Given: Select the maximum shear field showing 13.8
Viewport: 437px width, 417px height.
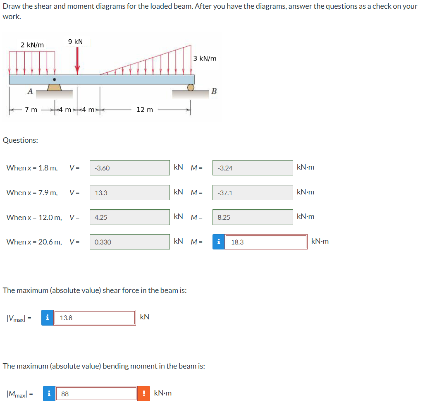Looking at the screenshot, I should click(x=95, y=318).
